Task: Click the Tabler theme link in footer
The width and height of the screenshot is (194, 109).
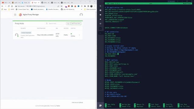Action: click(58, 106)
